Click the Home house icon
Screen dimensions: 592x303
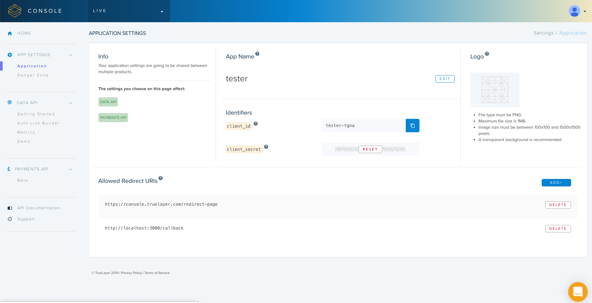[x=10, y=33]
